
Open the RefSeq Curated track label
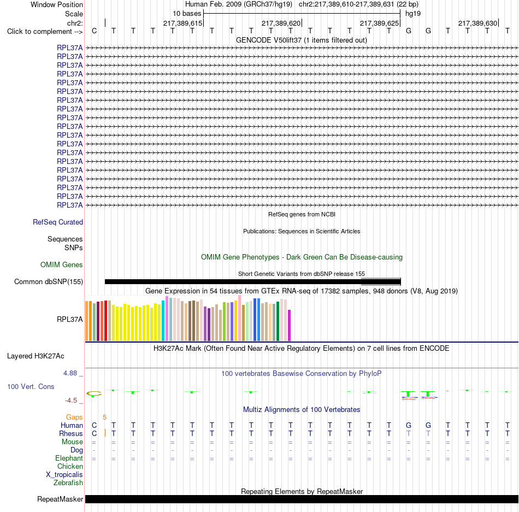click(x=57, y=222)
